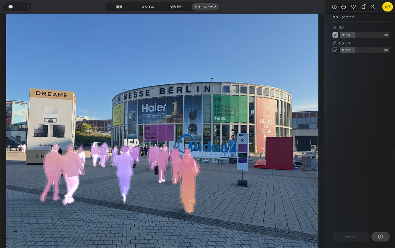Viewport: 395px width, 248px height.
Task: Click the 消去 eraser icon
Action: pos(334,28)
